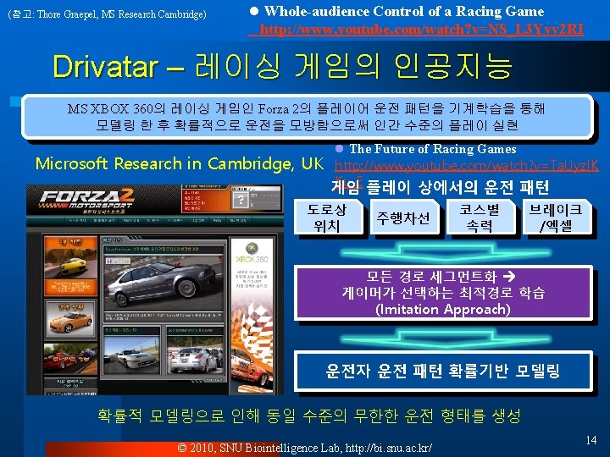Click the lower cyan down arrow
Screen dimensions: 610x457
(446, 338)
